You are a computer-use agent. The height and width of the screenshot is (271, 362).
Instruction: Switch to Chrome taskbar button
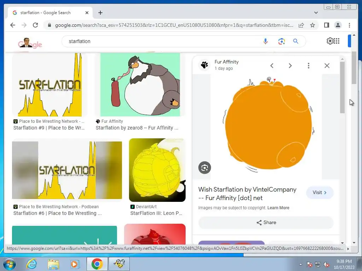(97, 264)
